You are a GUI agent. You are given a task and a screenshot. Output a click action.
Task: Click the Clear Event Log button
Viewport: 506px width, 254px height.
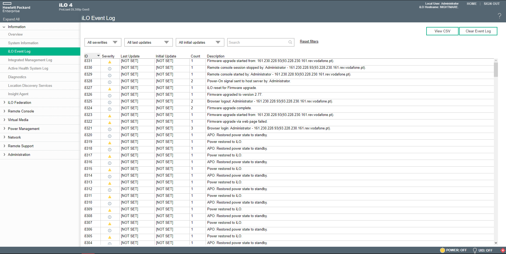point(478,31)
